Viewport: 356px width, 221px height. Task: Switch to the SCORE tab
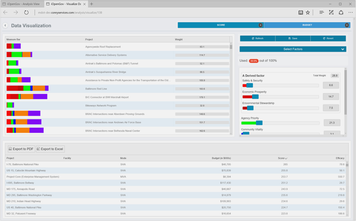(221, 25)
